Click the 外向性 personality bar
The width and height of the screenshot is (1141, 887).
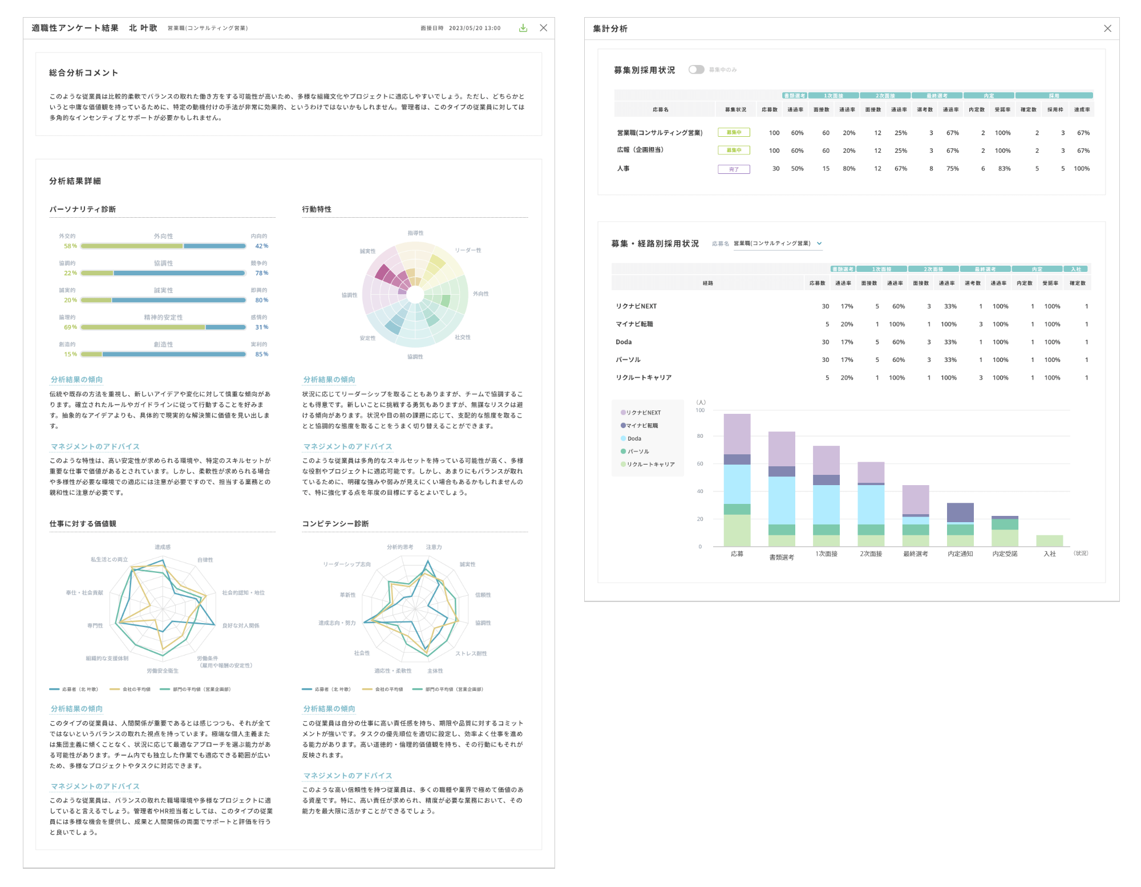(163, 246)
